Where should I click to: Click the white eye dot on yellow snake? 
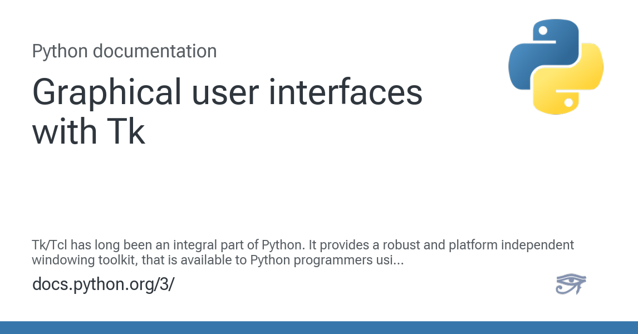click(568, 102)
